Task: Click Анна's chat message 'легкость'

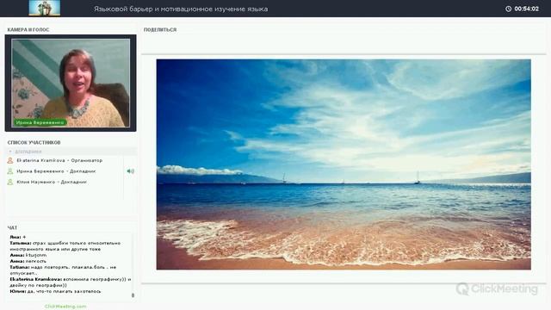Action: click(x=28, y=261)
